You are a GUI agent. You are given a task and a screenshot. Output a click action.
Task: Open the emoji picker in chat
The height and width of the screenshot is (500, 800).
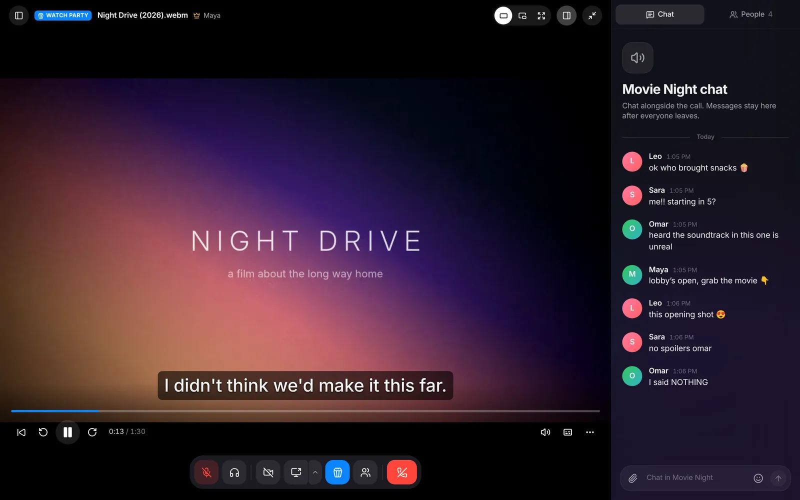(x=758, y=478)
